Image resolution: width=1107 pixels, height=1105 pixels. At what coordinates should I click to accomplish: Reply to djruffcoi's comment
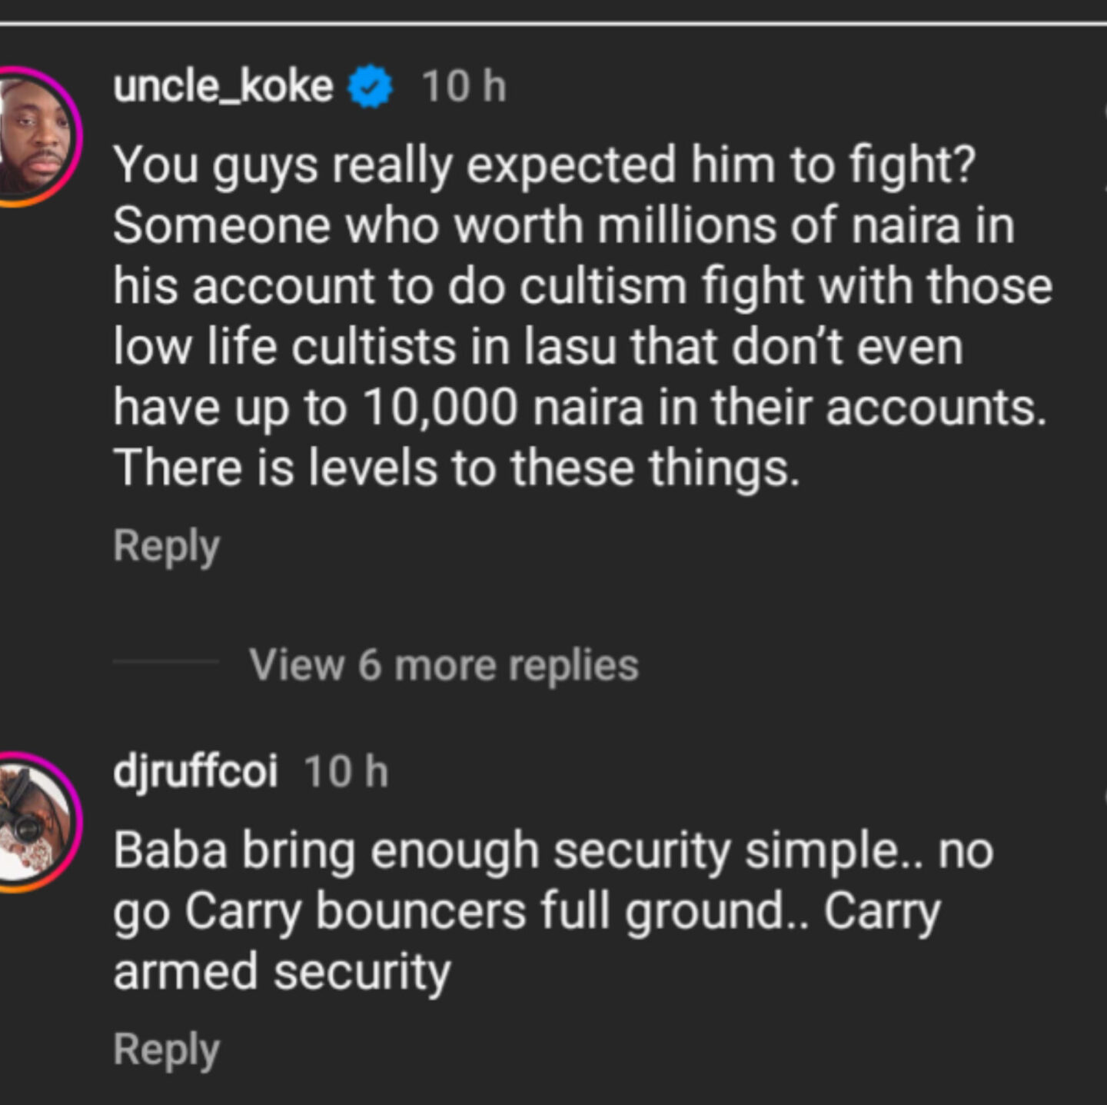[166, 1050]
